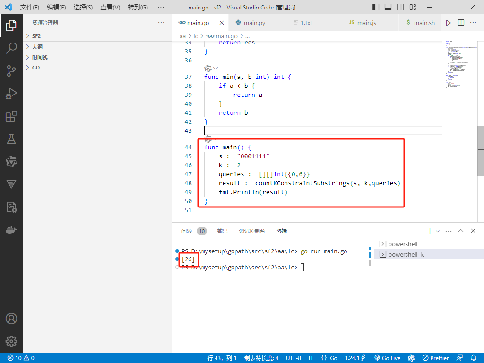
Task: Click the AI icon above func min
Action: point(208,68)
